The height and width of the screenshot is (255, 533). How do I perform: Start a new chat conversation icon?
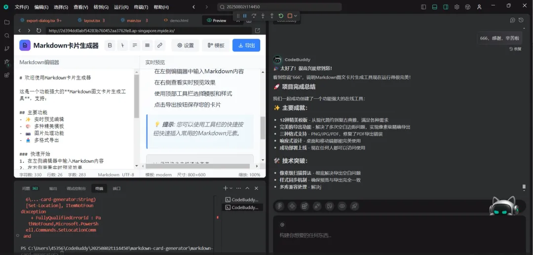point(513,20)
